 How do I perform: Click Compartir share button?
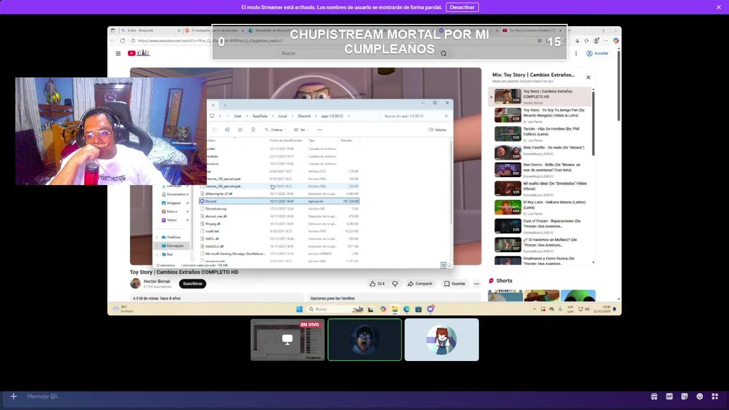(420, 284)
